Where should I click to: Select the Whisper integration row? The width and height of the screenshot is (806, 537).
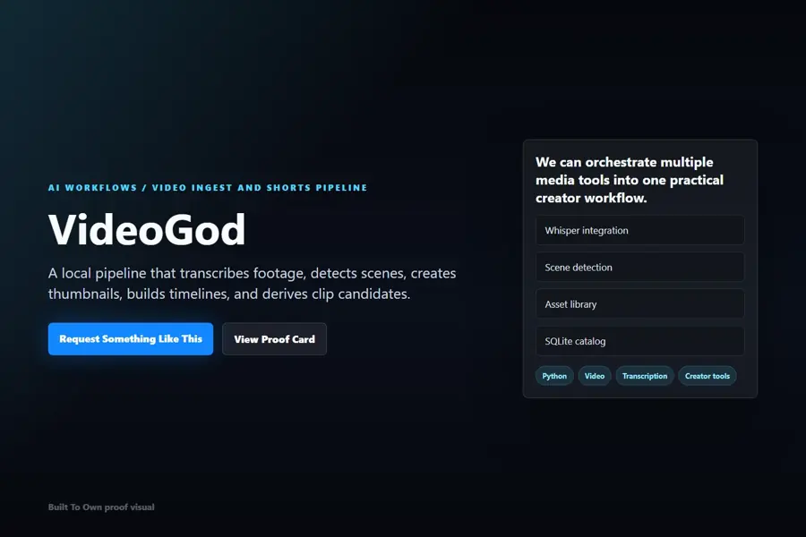click(640, 230)
